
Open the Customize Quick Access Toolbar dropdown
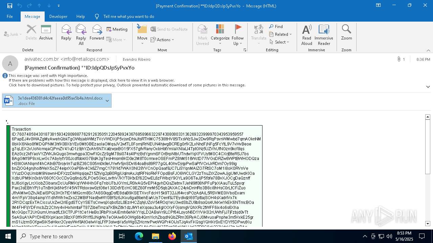[59, 6]
